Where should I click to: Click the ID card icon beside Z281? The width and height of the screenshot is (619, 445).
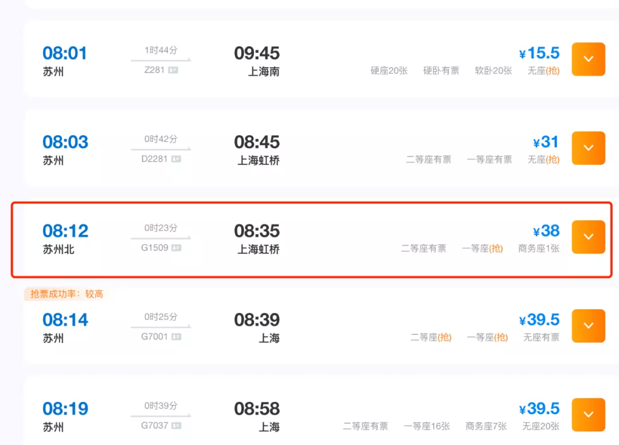click(x=173, y=70)
